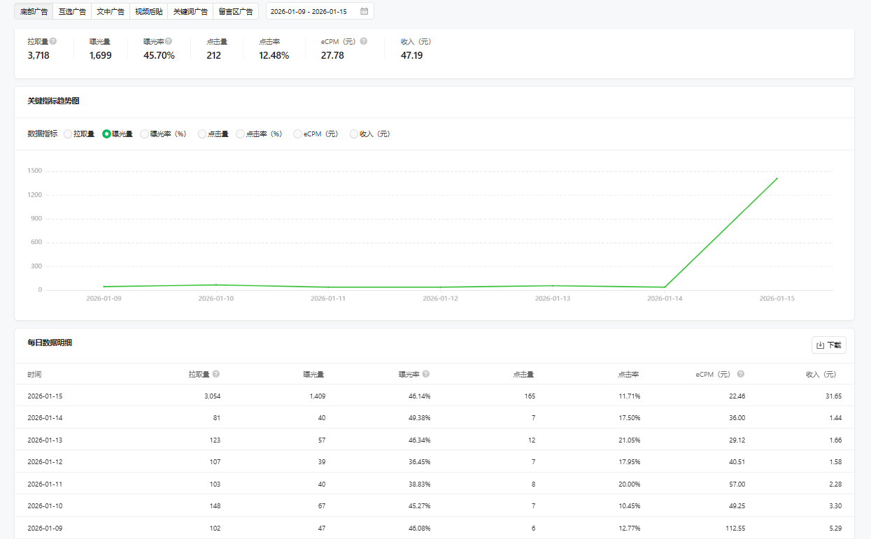Choose the eCPM(元) chart radio option
The height and width of the screenshot is (539, 871).
tap(298, 134)
